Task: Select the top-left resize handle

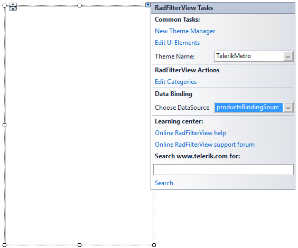Action: pos(5,6)
